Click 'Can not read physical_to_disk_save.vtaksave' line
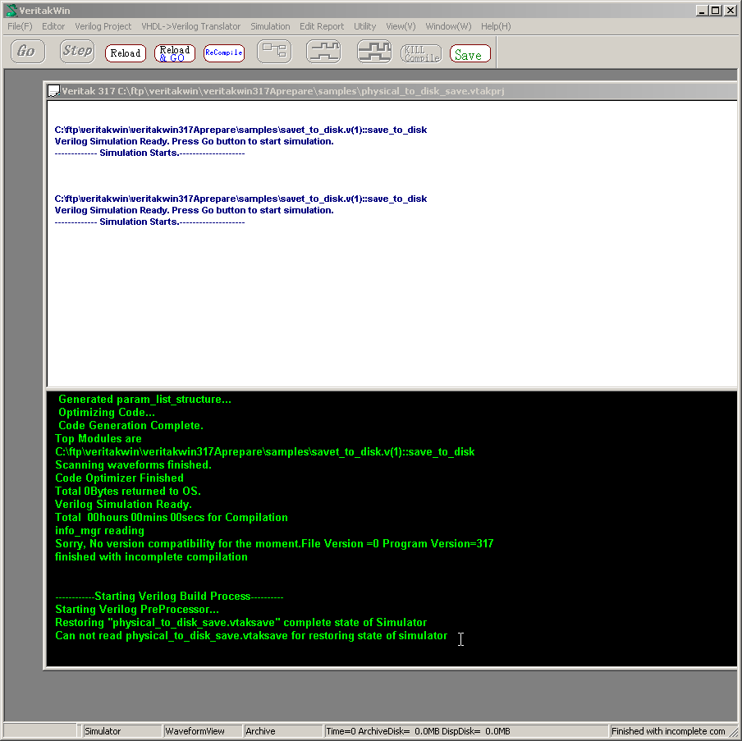Viewport: 742px width, 741px height. (x=251, y=635)
